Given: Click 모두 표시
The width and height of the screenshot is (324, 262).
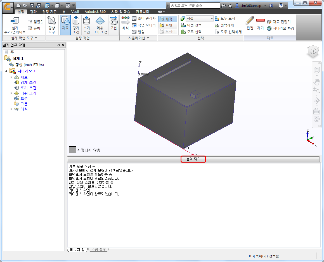Looking at the screenshot, I should (x=225, y=18).
